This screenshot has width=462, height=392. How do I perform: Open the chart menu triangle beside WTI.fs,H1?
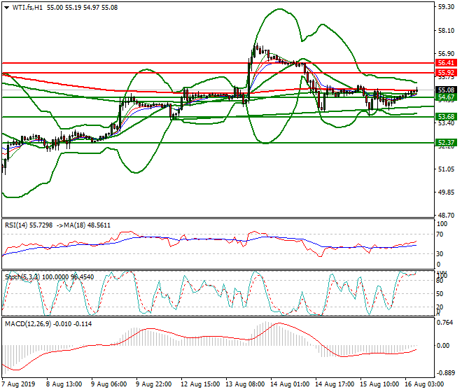(x=6, y=8)
